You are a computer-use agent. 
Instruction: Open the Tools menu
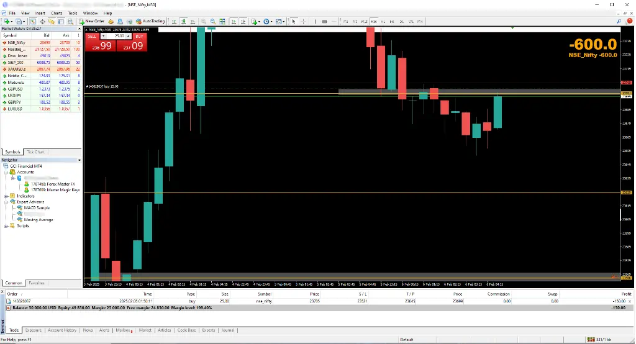73,13
